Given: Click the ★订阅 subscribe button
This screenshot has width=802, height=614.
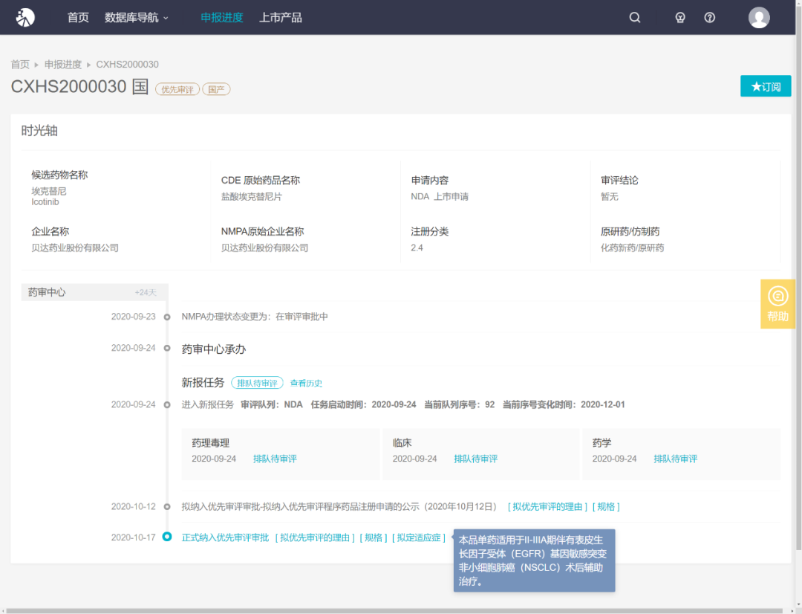Looking at the screenshot, I should pyautogui.click(x=766, y=86).
